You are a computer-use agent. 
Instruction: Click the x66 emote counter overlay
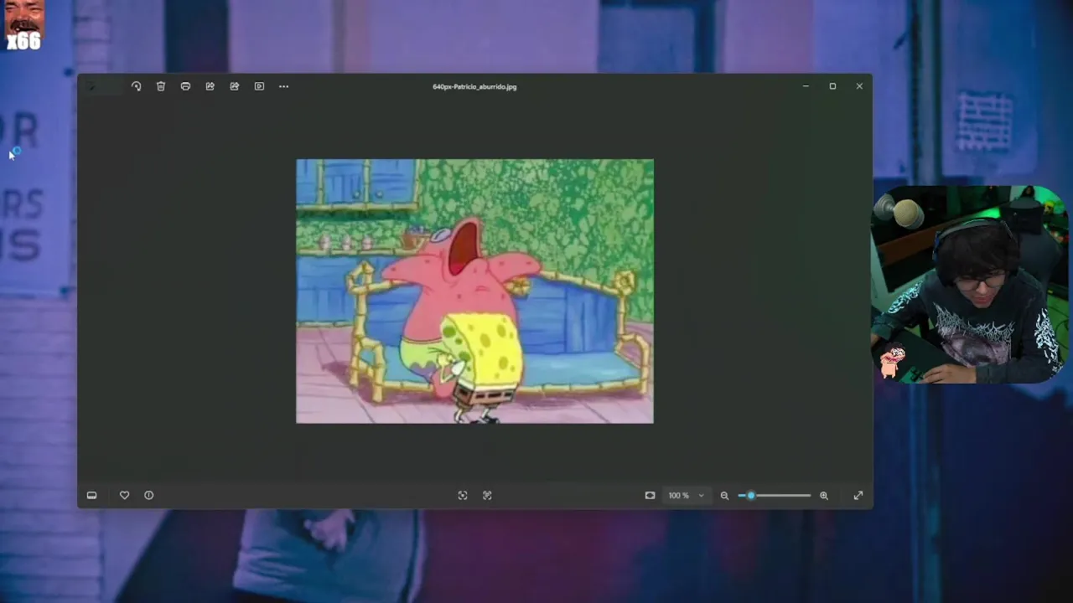23,25
